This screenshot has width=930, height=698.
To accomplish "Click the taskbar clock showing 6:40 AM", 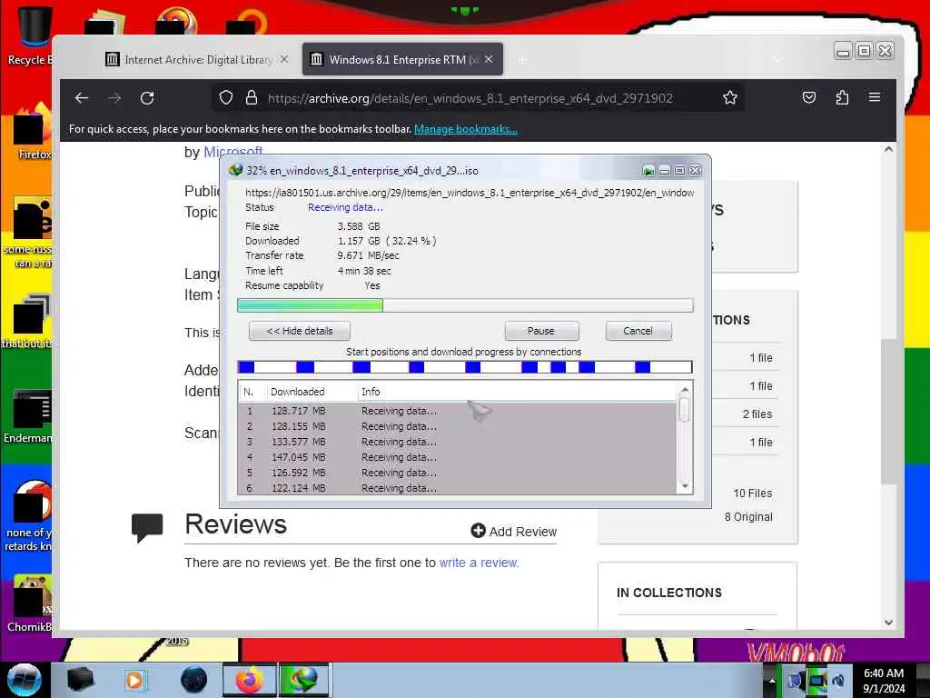I will [x=884, y=681].
